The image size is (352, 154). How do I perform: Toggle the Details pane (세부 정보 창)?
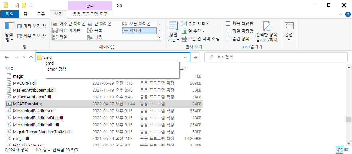coord(31,36)
